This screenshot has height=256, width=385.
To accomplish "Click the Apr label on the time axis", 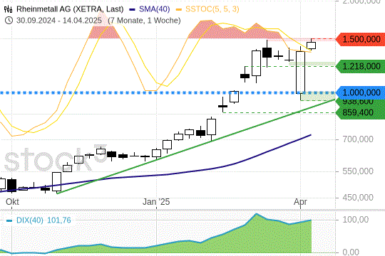I will pos(300,202).
